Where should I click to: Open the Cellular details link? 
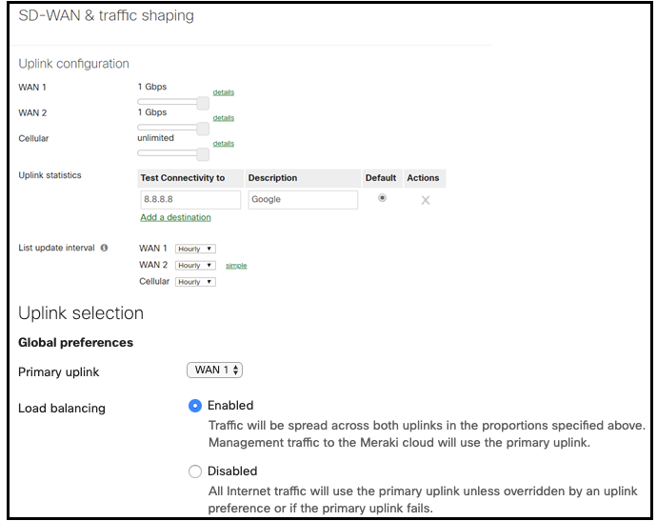click(224, 144)
